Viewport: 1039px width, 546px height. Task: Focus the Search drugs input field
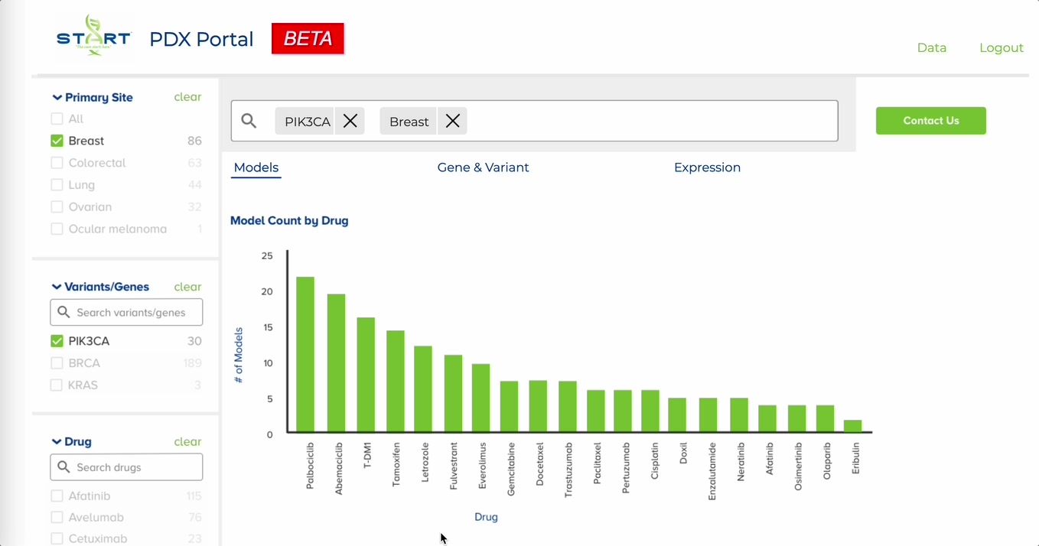126,467
